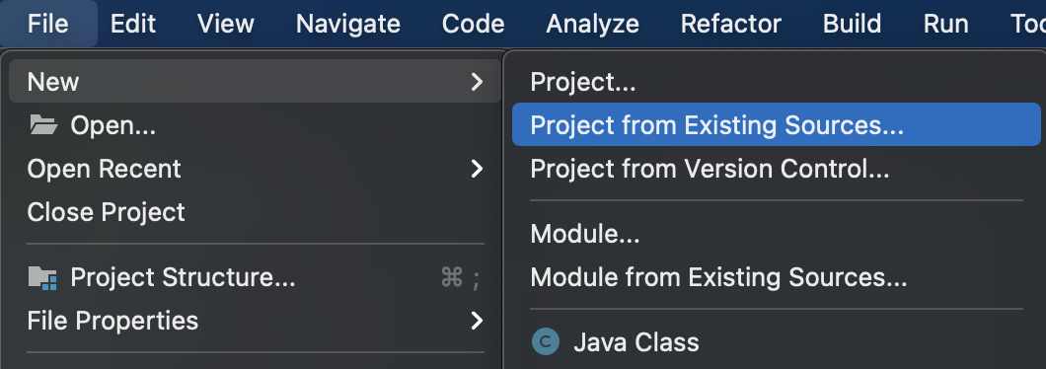1046x369 pixels.
Task: Expand the File Properties submenu arrow
Action: (477, 321)
